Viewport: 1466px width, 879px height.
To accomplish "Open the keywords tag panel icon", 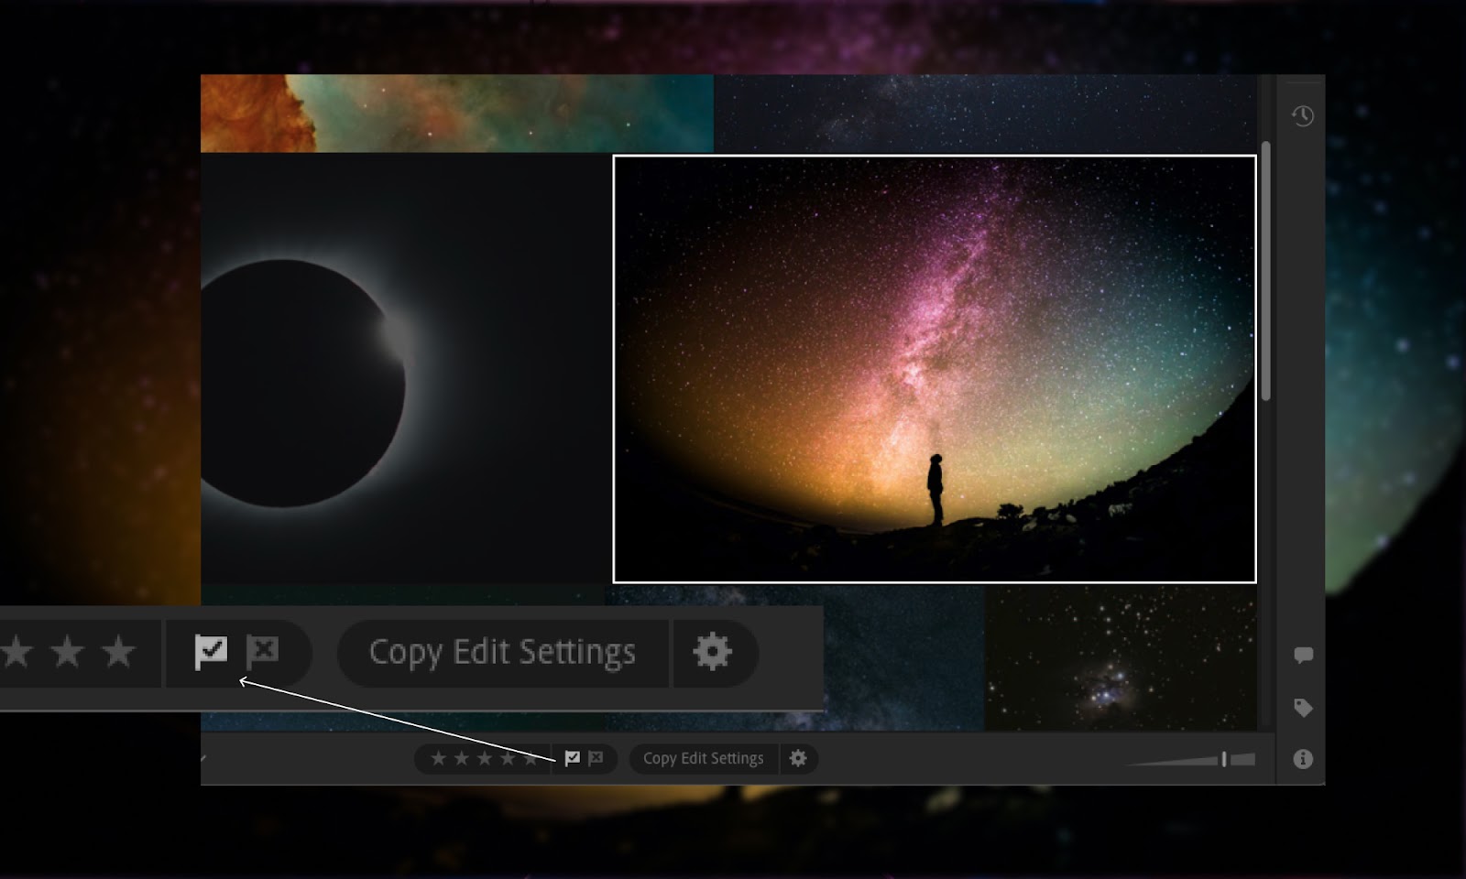I will (x=1303, y=708).
